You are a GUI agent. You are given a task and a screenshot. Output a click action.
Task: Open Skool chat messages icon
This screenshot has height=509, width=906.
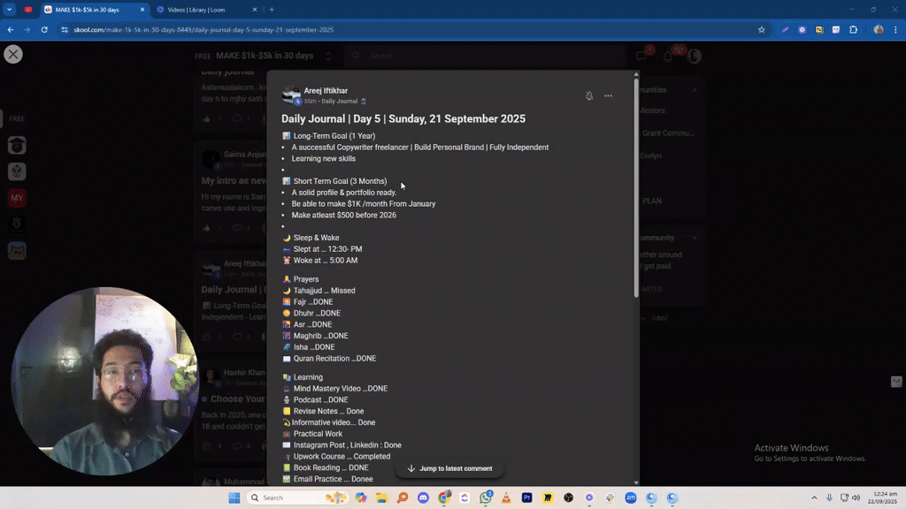[x=641, y=56]
